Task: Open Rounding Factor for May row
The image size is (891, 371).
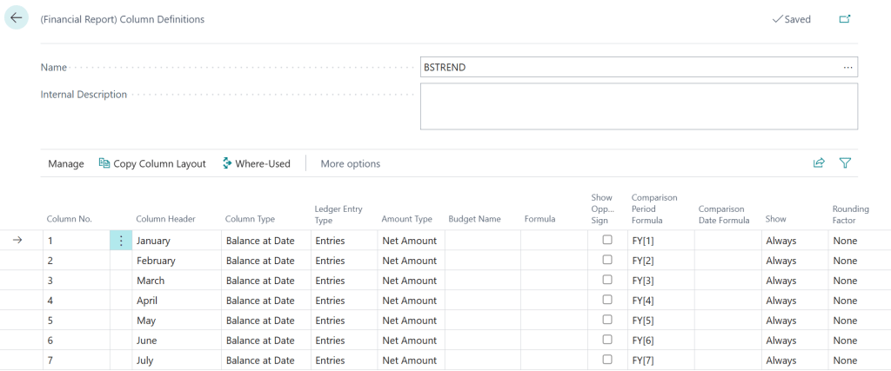Action: point(859,321)
